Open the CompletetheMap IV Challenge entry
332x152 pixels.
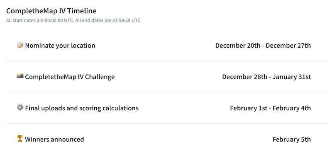[70, 77]
